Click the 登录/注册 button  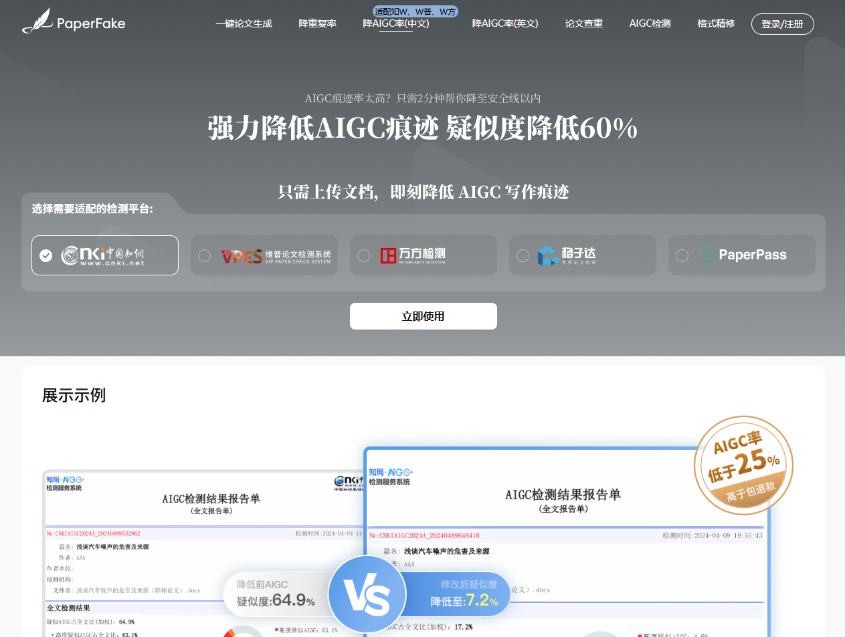pyautogui.click(x=782, y=23)
